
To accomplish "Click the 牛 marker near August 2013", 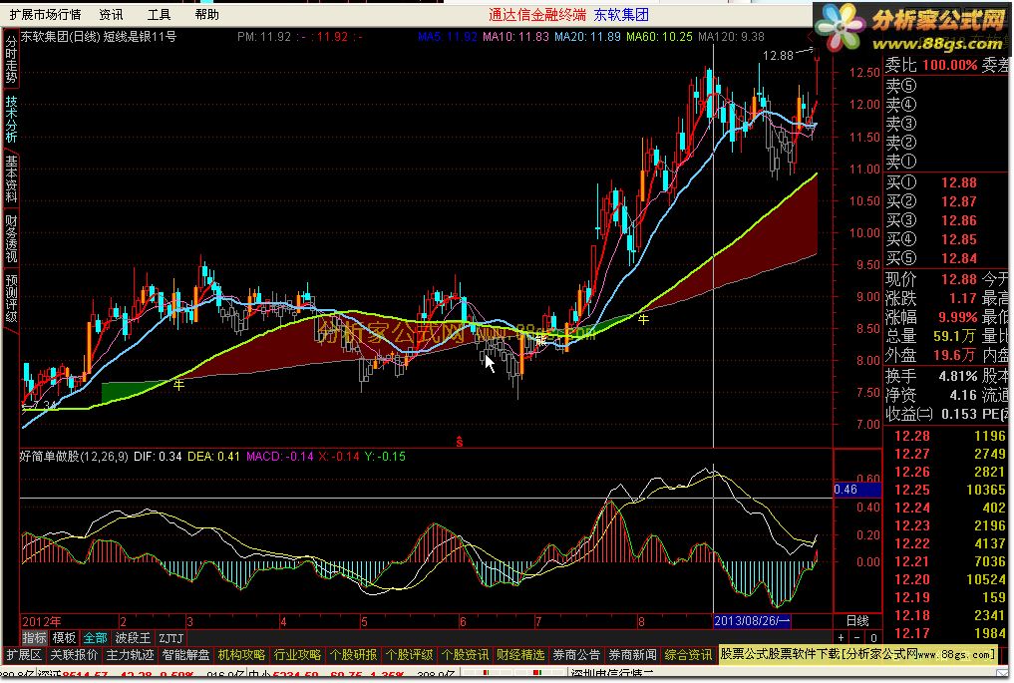I will tap(643, 319).
